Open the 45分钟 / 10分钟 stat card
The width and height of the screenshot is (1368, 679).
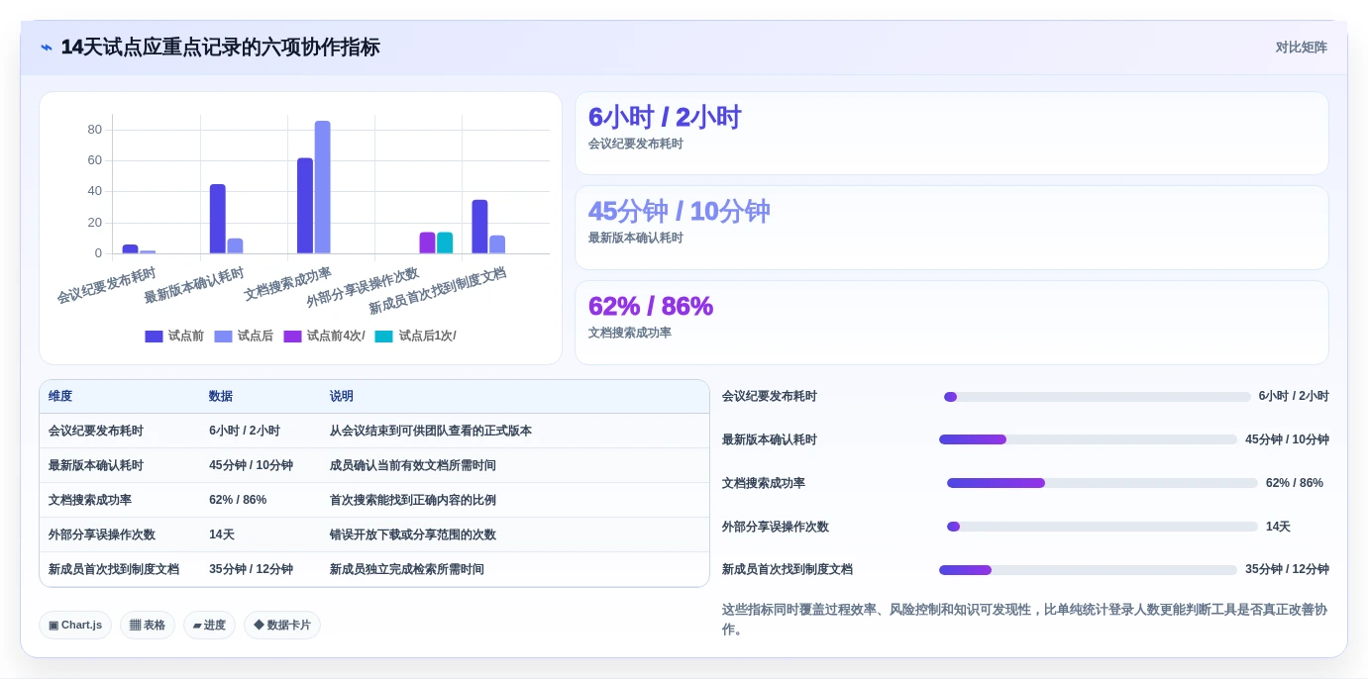point(952,228)
